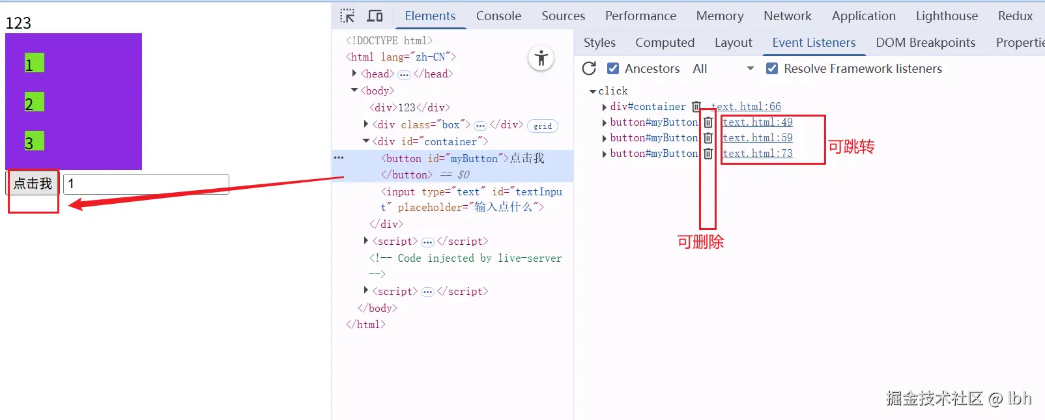Screen dimensions: 1045x420
Task: Delete listener for text.html:59
Action: click(708, 137)
